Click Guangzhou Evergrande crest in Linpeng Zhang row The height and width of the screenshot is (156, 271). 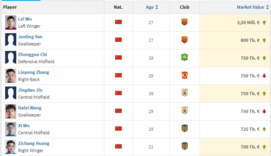pyautogui.click(x=184, y=75)
